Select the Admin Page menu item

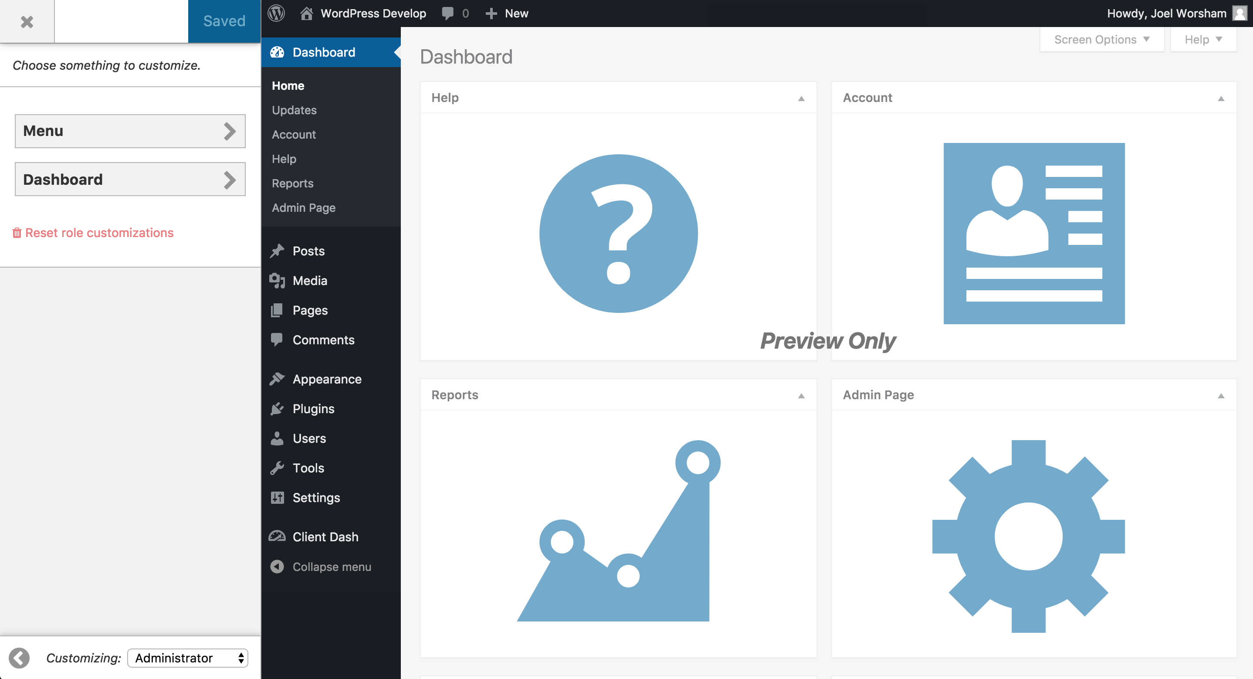coord(303,207)
